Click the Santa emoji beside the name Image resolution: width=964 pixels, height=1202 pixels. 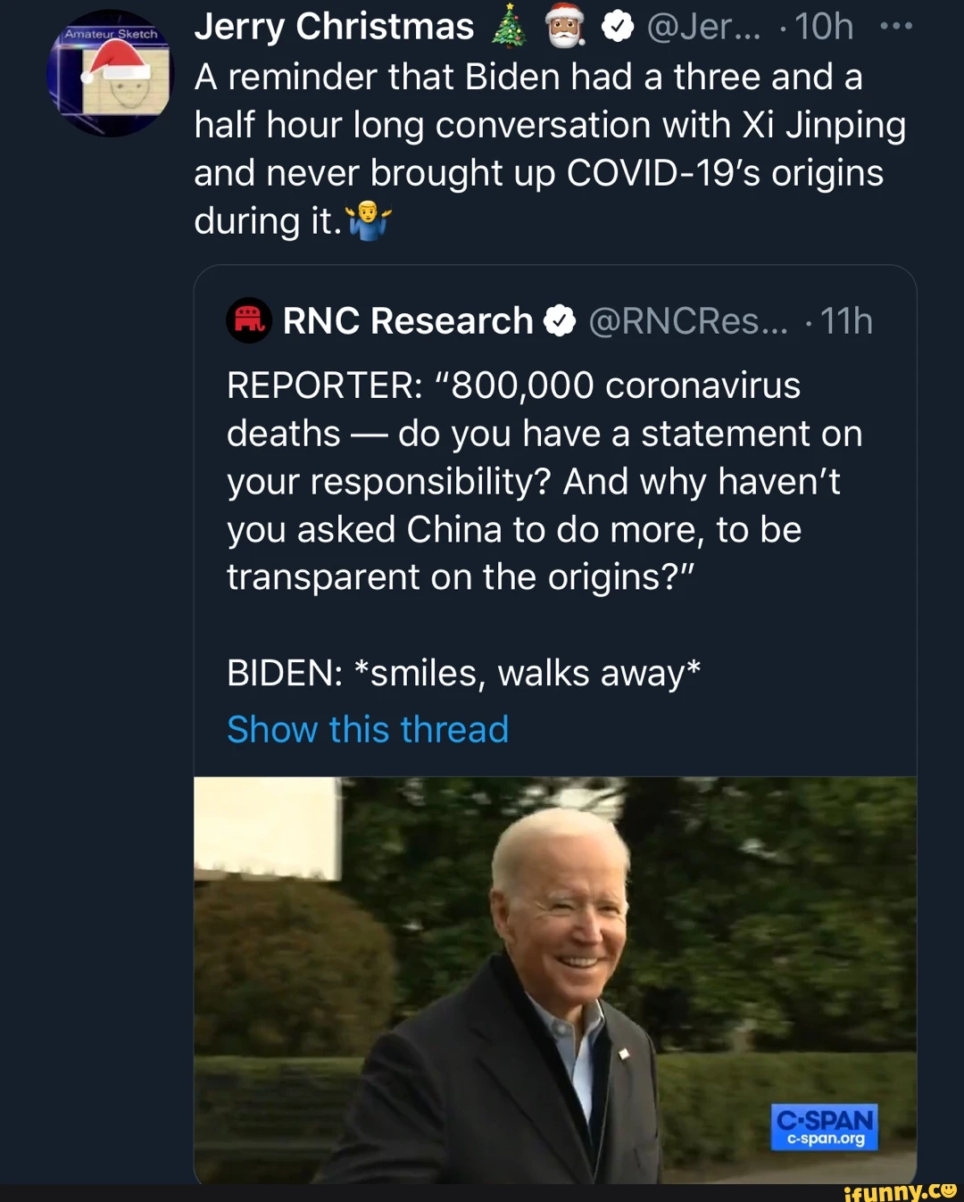(564, 26)
